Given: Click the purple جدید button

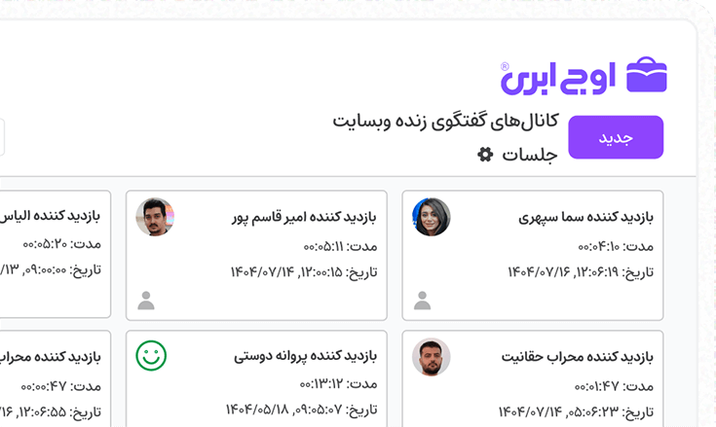Looking at the screenshot, I should [616, 137].
